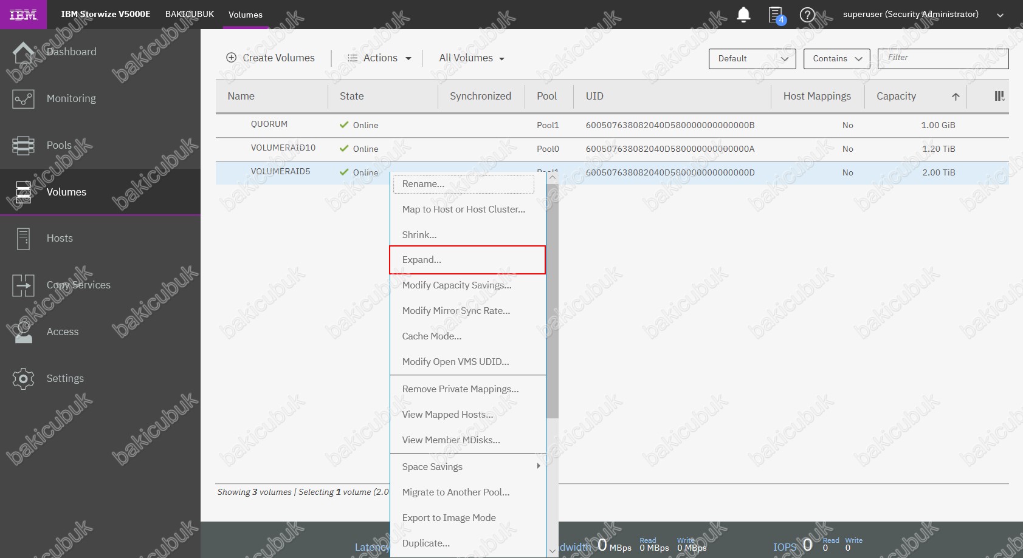This screenshot has height=558, width=1023.
Task: Expand the superuser account menu chevron
Action: pyautogui.click(x=1000, y=15)
